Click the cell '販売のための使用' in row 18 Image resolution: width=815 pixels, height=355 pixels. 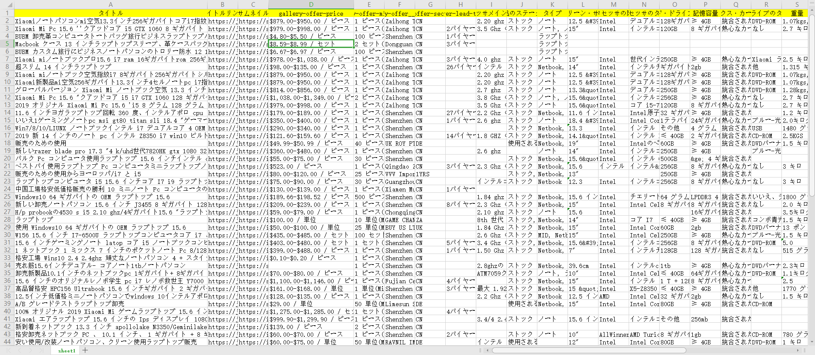point(110,143)
